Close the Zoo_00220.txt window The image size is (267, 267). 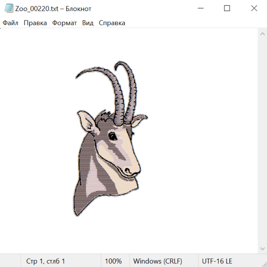click(x=254, y=8)
